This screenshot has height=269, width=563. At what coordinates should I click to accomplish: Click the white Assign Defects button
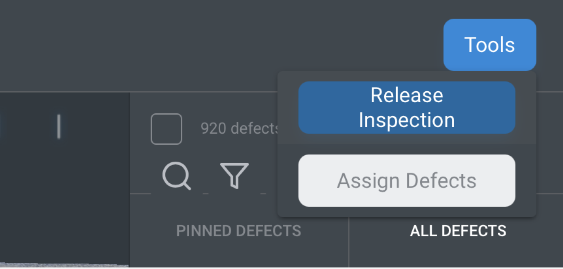407,181
